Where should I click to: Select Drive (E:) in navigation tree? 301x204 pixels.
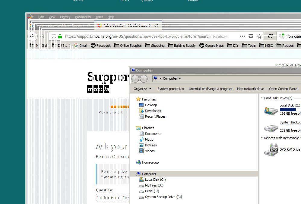[149, 191]
